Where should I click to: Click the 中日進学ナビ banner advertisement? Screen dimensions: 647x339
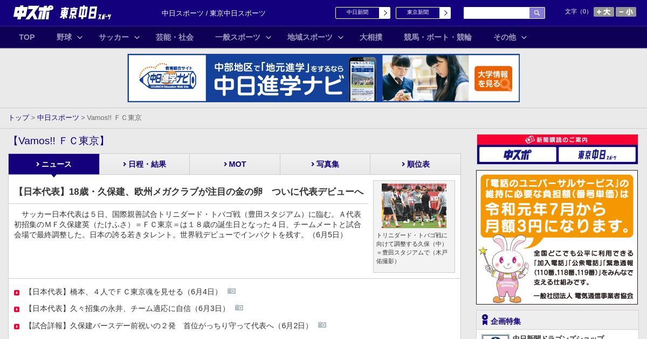point(323,78)
